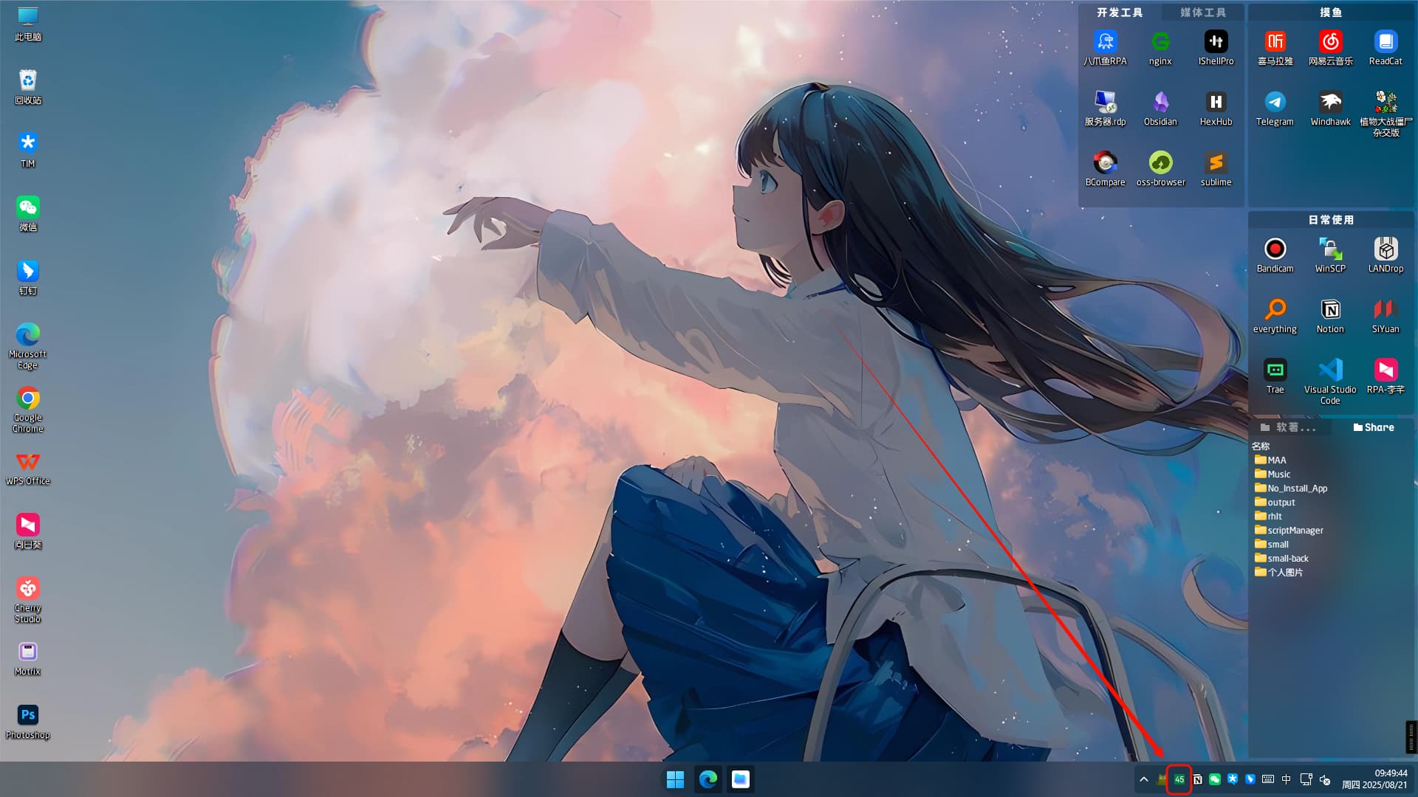Launch the 网易云音乐 shortcut

1330,47
